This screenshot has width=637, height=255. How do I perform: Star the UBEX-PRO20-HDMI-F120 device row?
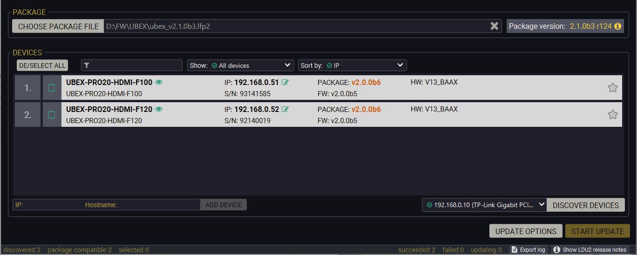tap(613, 115)
